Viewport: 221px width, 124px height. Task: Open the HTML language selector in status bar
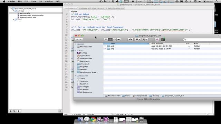coord(98,114)
